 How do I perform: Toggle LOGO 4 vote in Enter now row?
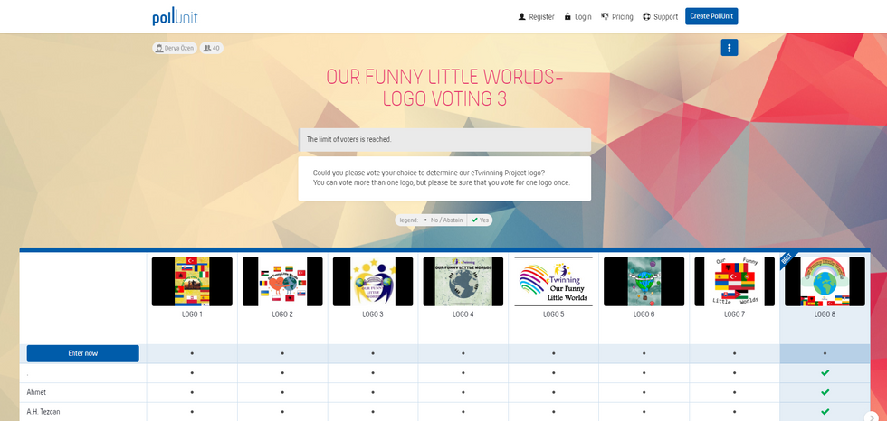[463, 353]
